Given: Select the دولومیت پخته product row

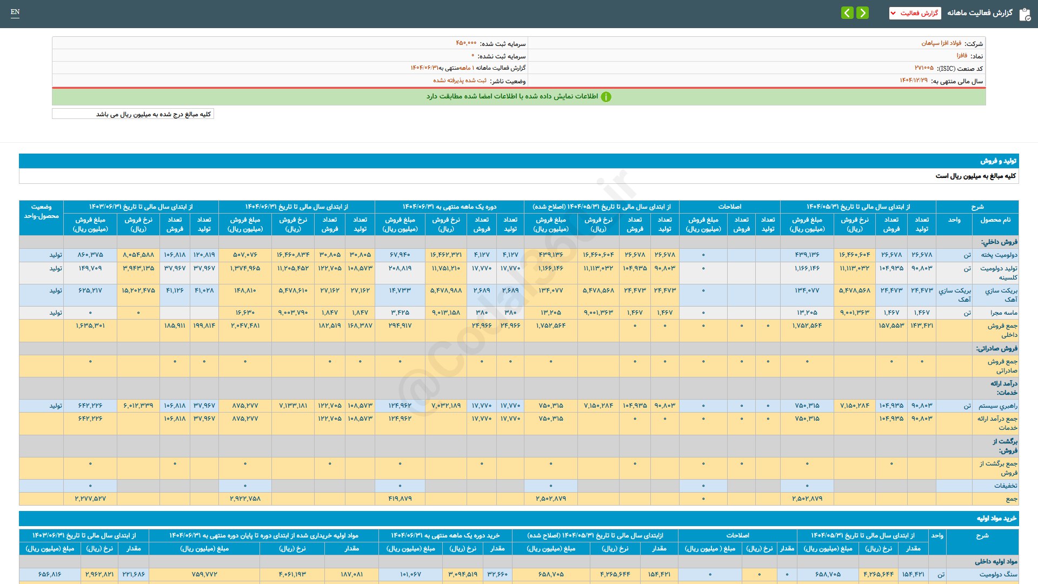Looking at the screenshot, I should coord(999,255).
